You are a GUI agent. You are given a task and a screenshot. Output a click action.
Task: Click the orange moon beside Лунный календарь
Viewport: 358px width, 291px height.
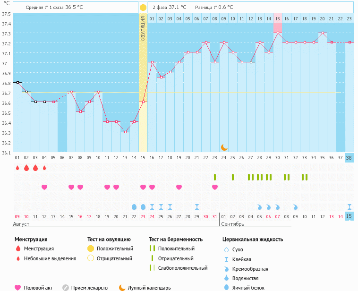pos(122,287)
